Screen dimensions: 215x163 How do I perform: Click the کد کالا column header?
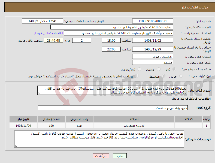tap(189, 119)
